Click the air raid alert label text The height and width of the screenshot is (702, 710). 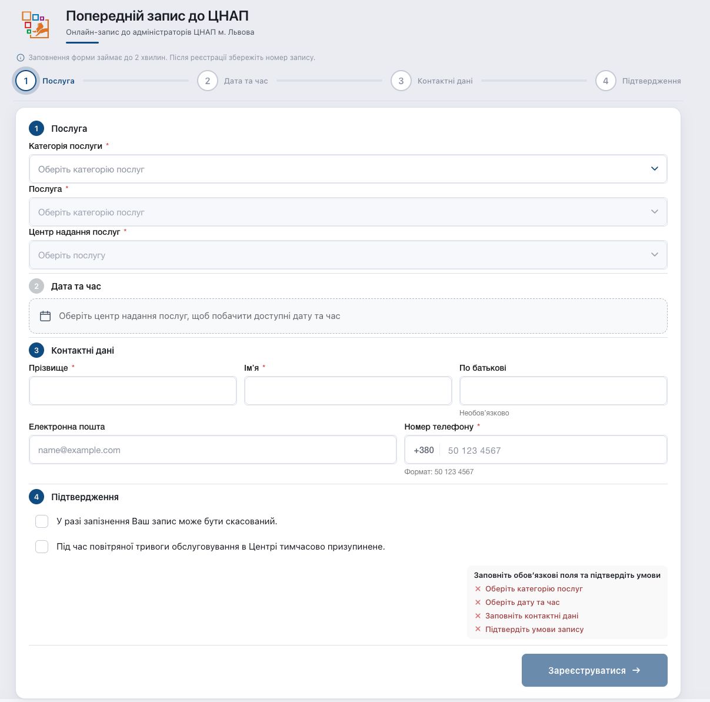click(x=221, y=547)
